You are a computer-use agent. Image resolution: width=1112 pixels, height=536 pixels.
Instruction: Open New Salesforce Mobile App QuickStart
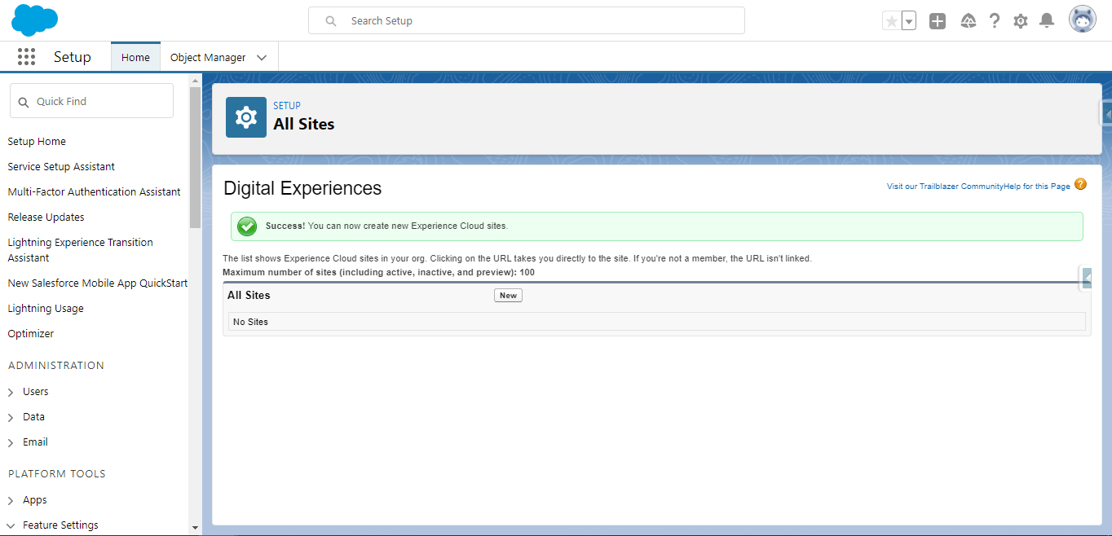pos(98,283)
